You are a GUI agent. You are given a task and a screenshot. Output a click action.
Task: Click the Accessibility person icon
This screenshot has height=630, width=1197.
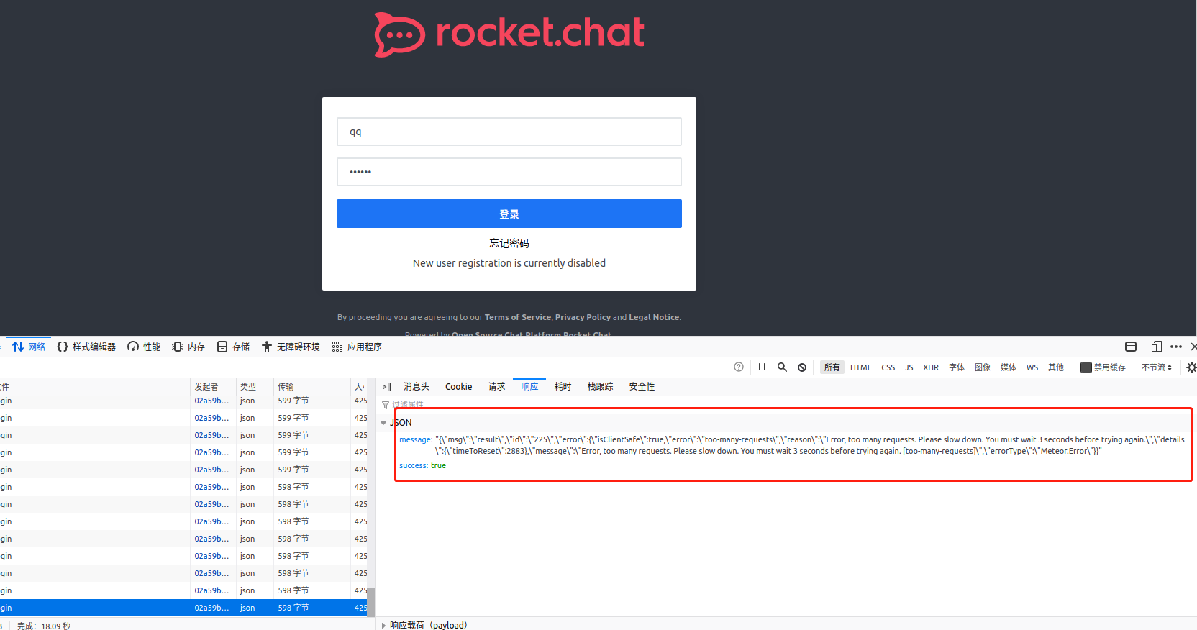pos(267,347)
